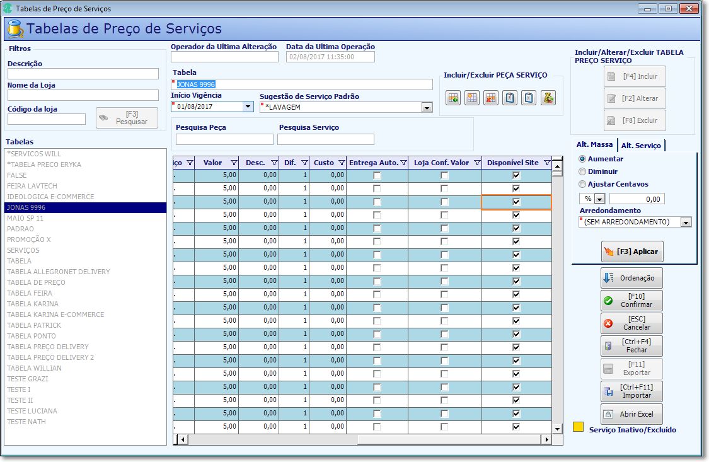
Task: Click the yellow Serviço Inativo/Excluído swatch
Action: 578,427
